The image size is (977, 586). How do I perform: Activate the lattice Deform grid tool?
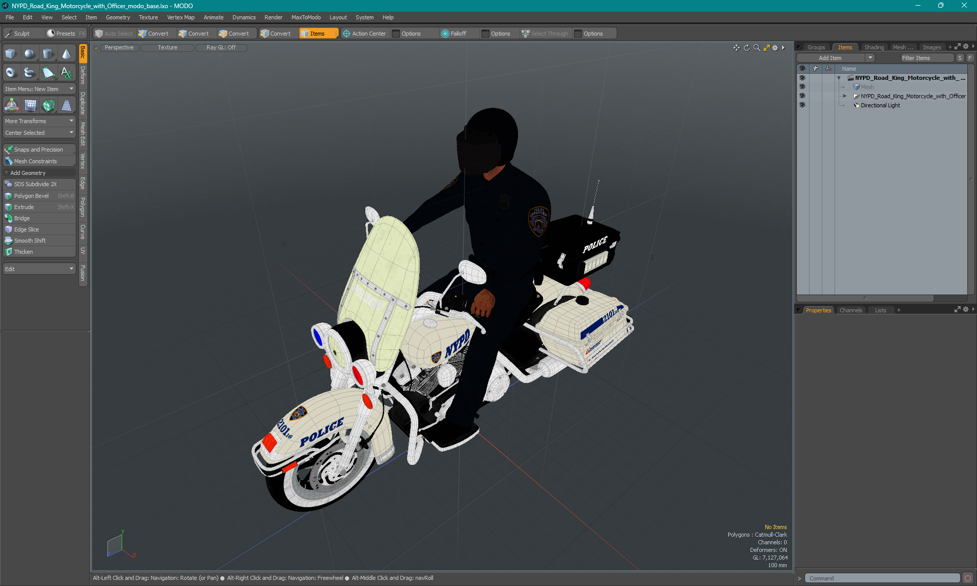(x=30, y=105)
